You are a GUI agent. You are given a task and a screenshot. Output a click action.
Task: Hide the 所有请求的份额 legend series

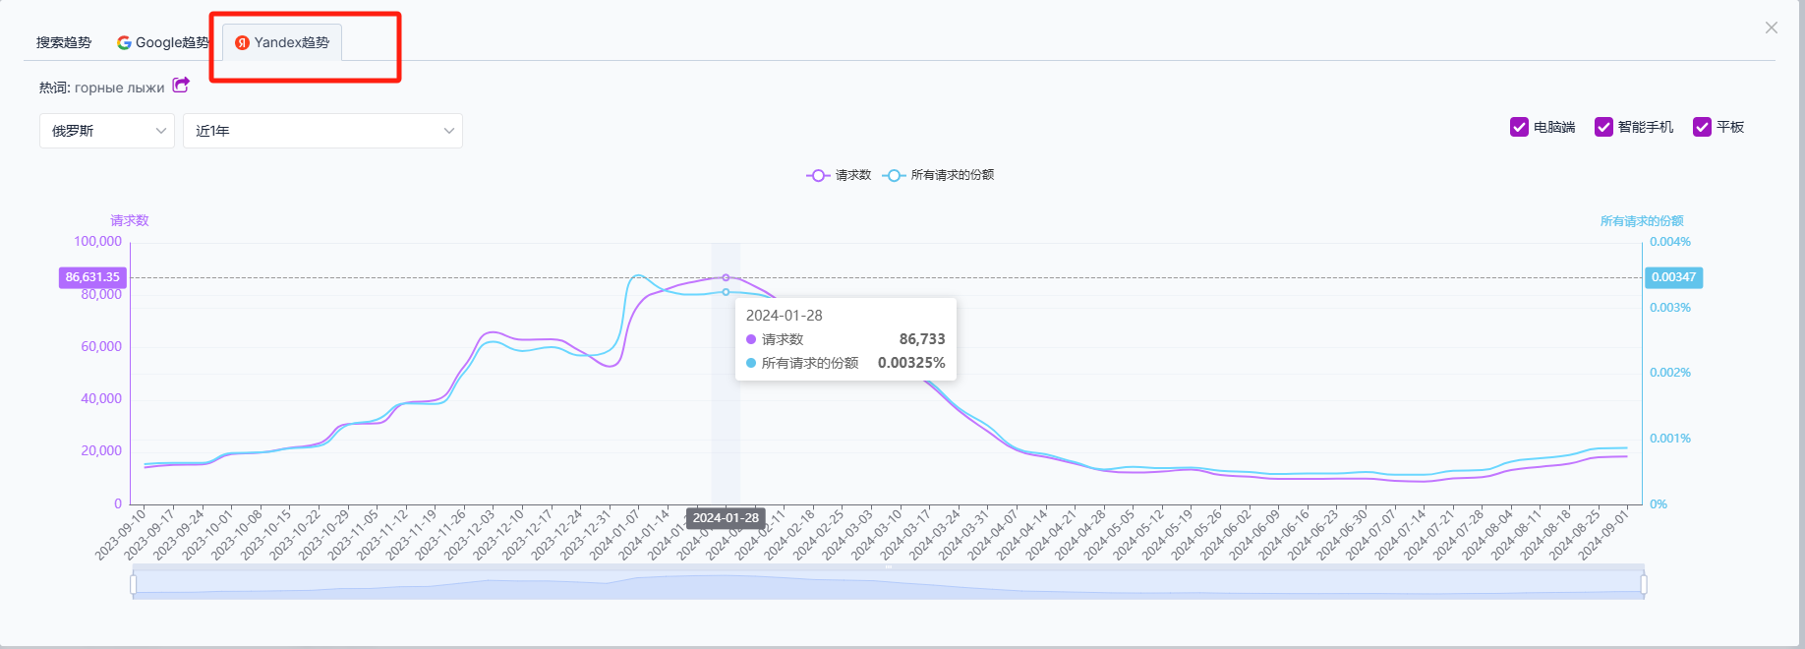point(938,175)
